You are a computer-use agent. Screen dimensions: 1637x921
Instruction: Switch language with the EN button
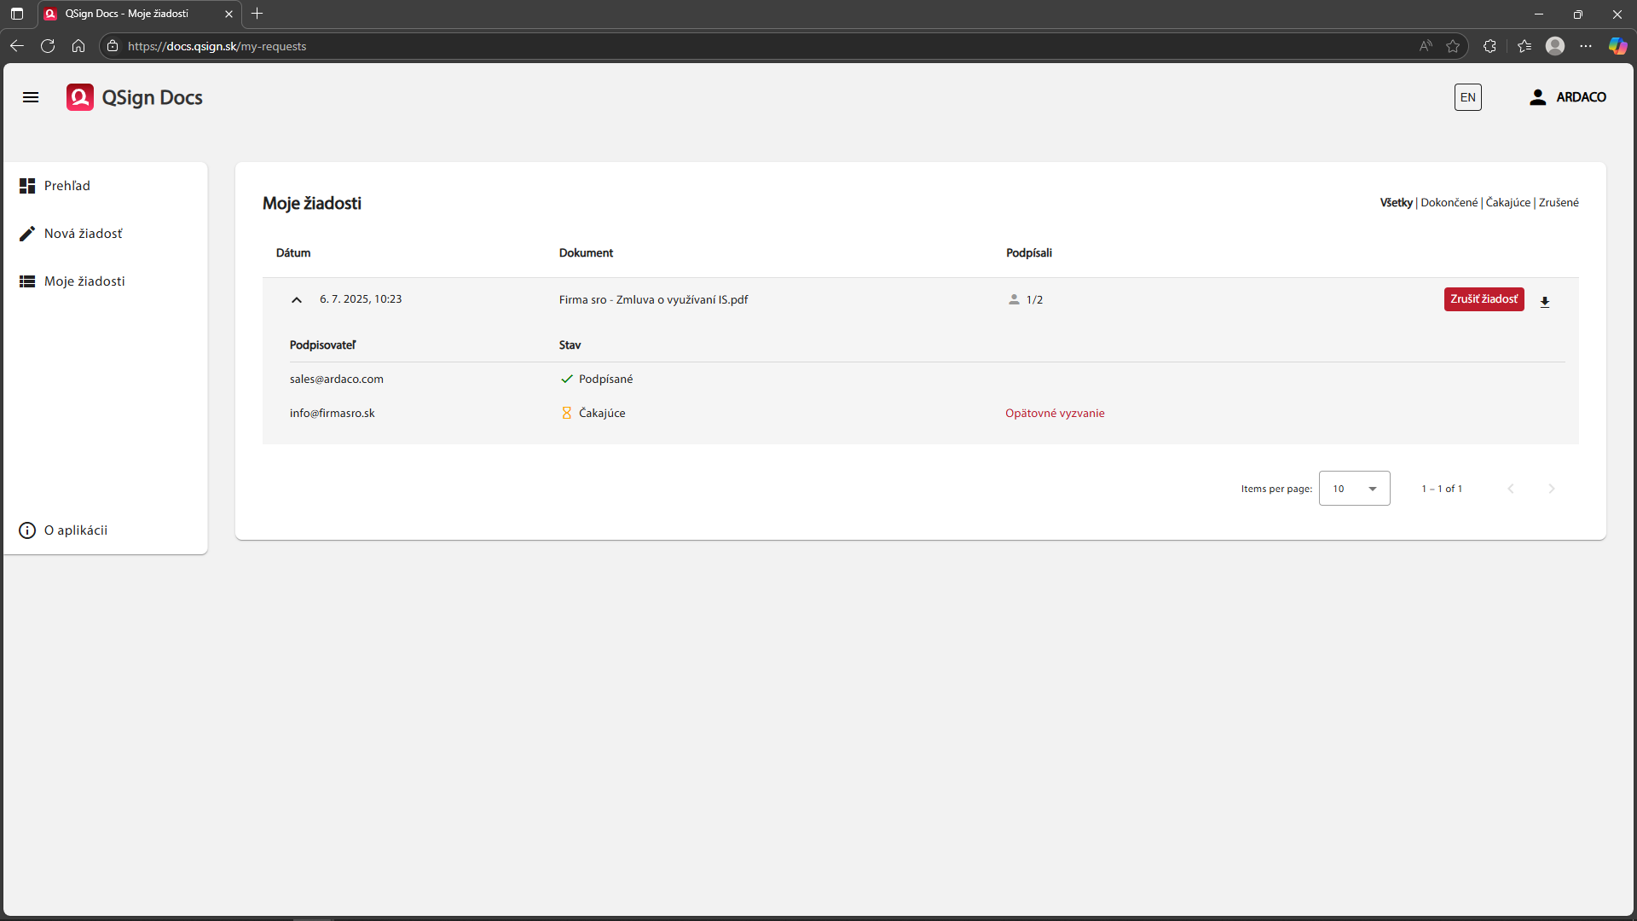1467,97
